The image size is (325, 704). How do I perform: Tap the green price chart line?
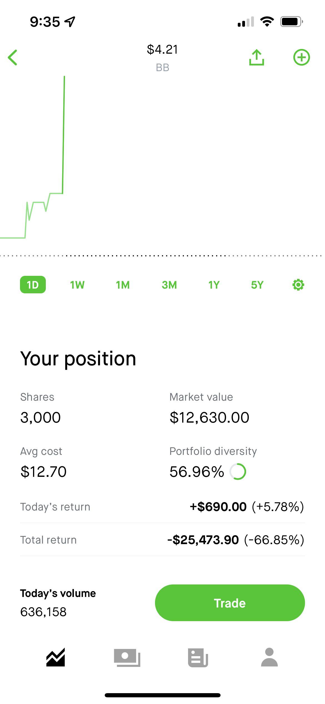click(63, 139)
